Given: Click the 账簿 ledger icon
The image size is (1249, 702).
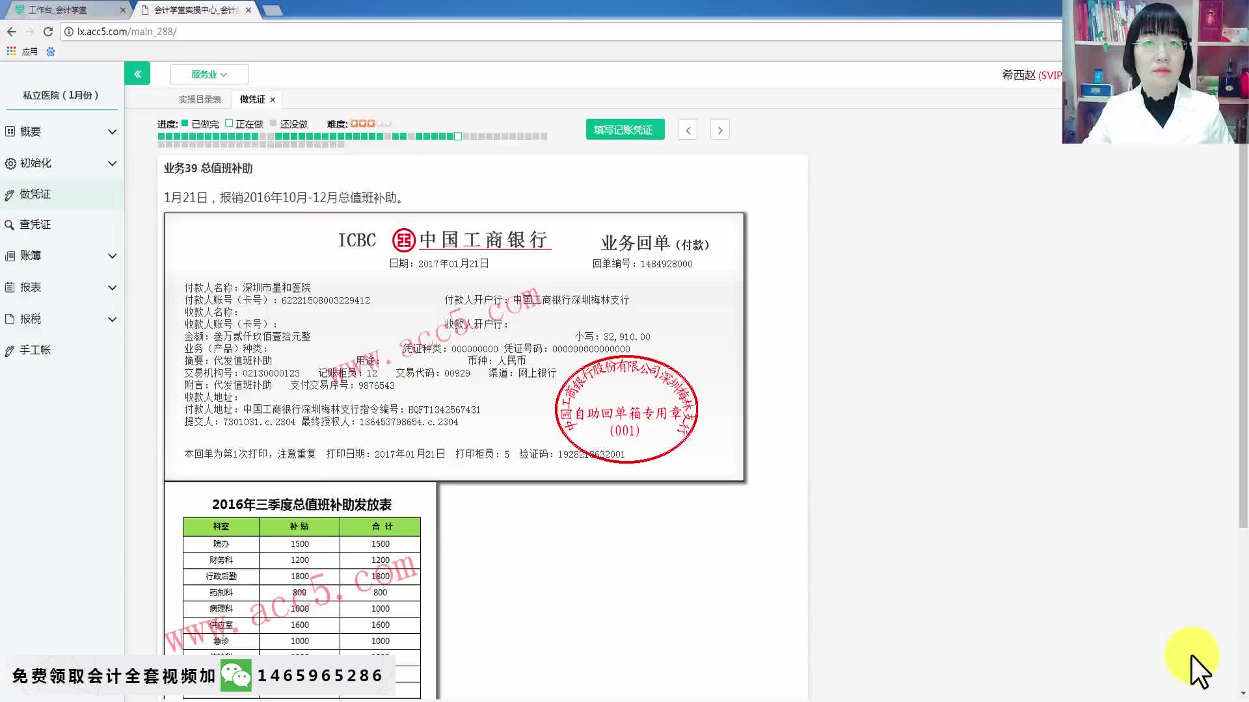Looking at the screenshot, I should pos(10,255).
